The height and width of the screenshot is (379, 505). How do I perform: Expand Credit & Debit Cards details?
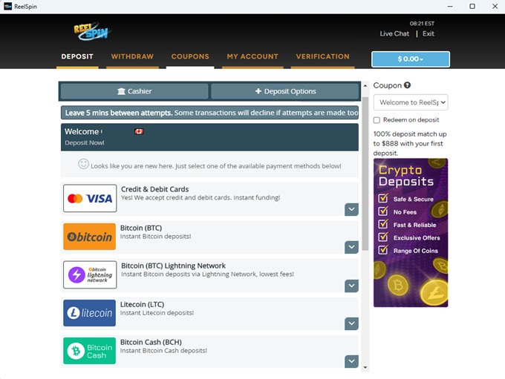coord(351,210)
